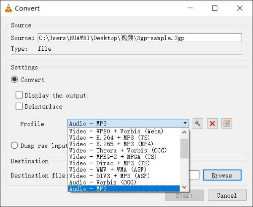Image resolution: width=253 pixels, height=207 pixels.
Task: Choose Video - Dirac + MP3 (TS)
Action: coord(124,163)
